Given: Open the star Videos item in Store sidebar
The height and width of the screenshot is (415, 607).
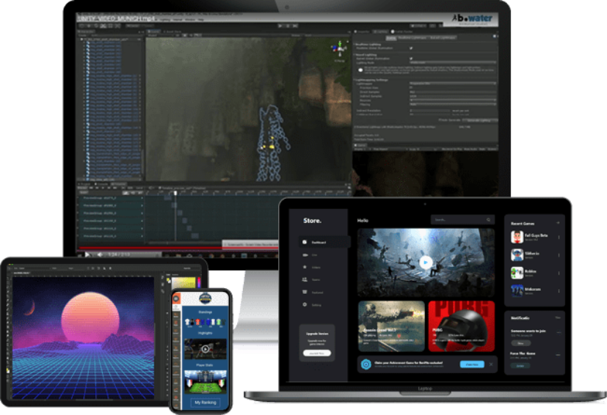Looking at the screenshot, I should pos(305,267).
